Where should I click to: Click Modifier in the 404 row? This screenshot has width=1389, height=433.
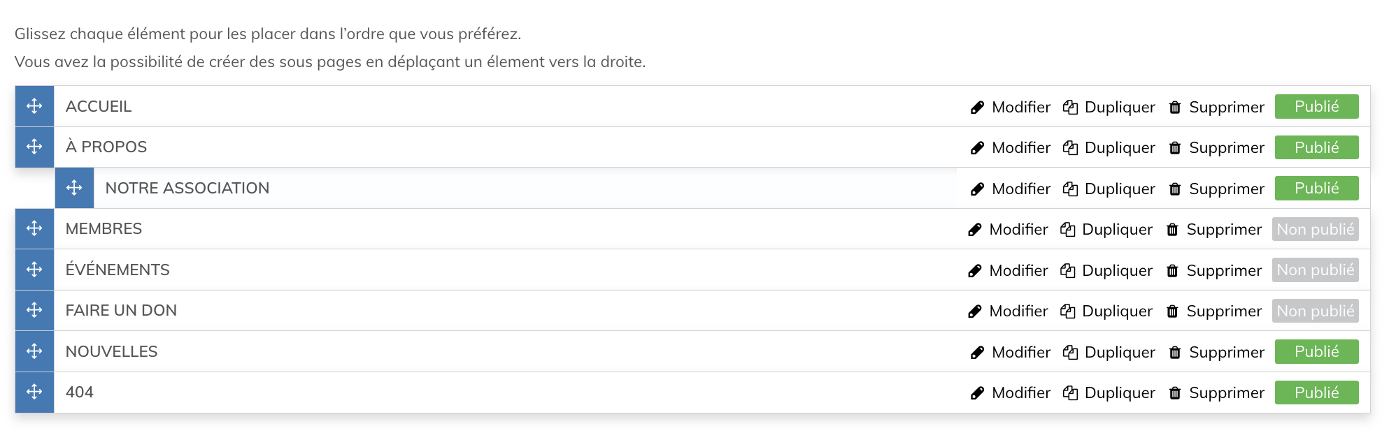tap(1020, 393)
